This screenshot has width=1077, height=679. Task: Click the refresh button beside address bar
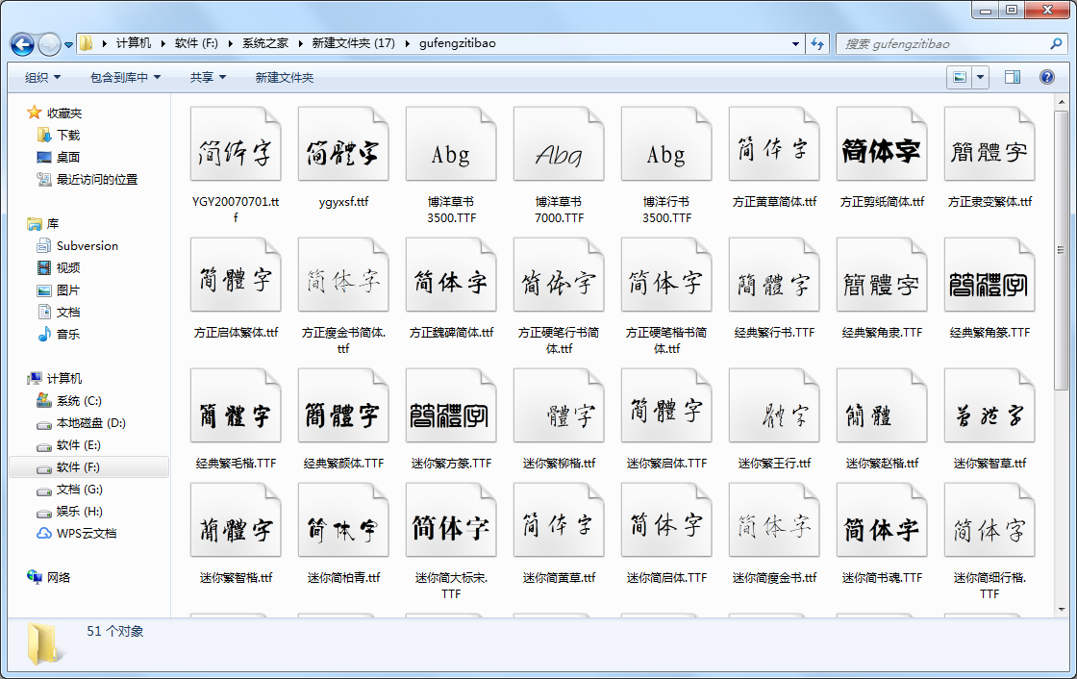tap(817, 44)
